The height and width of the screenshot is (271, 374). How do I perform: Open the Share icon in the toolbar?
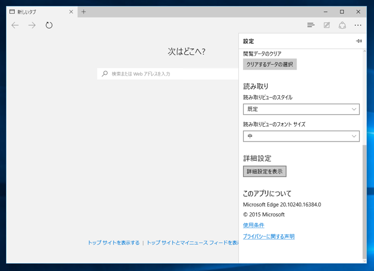click(342, 25)
